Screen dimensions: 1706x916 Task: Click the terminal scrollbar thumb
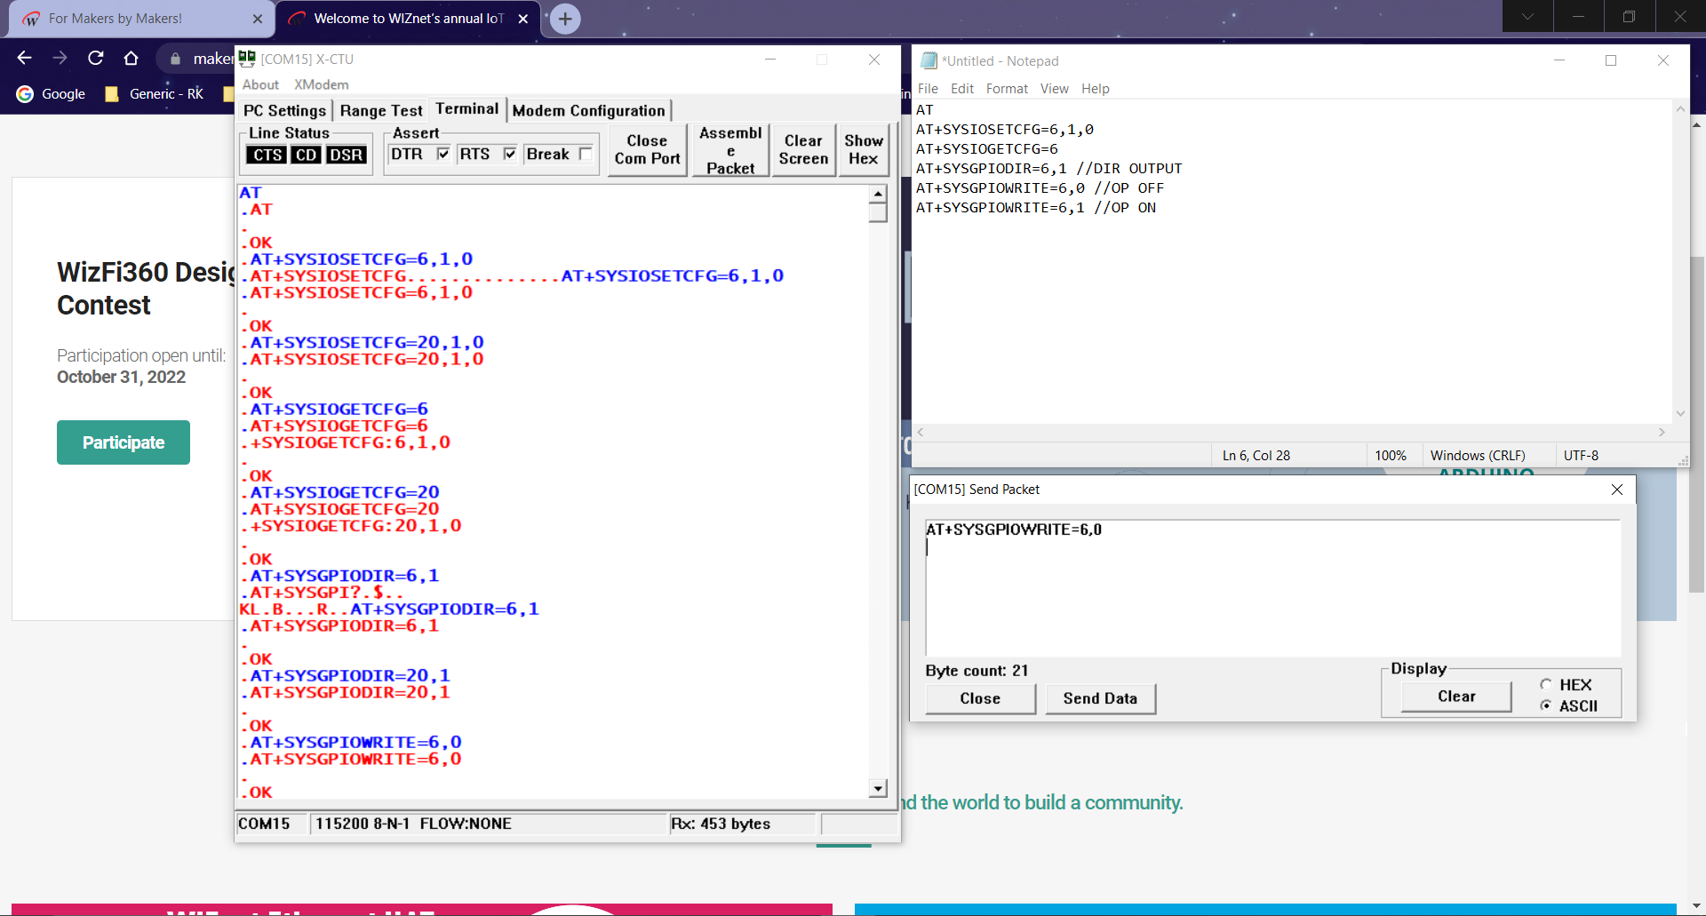tap(878, 212)
